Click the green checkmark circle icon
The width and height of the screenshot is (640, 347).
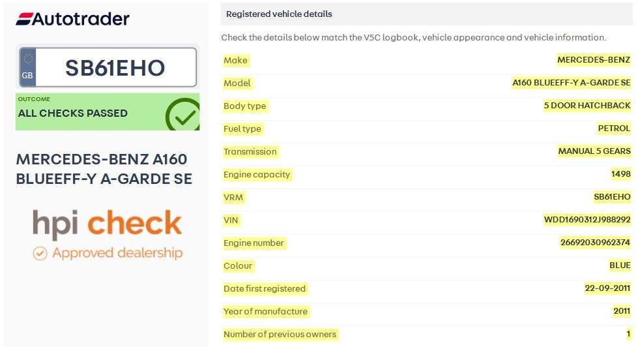click(182, 115)
